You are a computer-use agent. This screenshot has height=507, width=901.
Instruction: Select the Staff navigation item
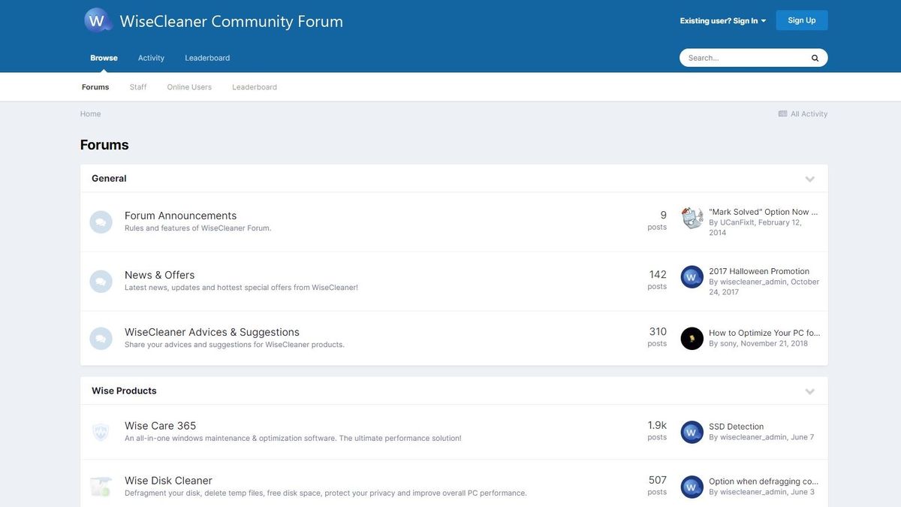pos(138,86)
